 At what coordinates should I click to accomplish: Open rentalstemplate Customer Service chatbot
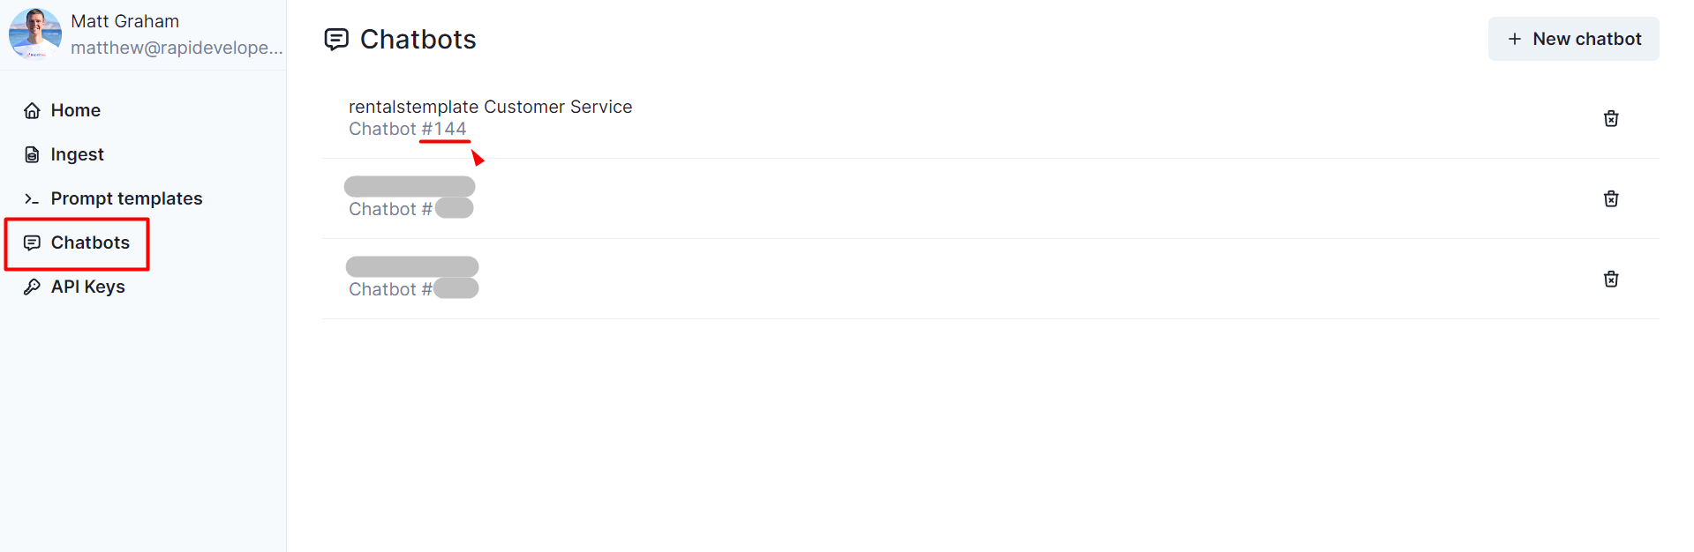pyautogui.click(x=490, y=107)
